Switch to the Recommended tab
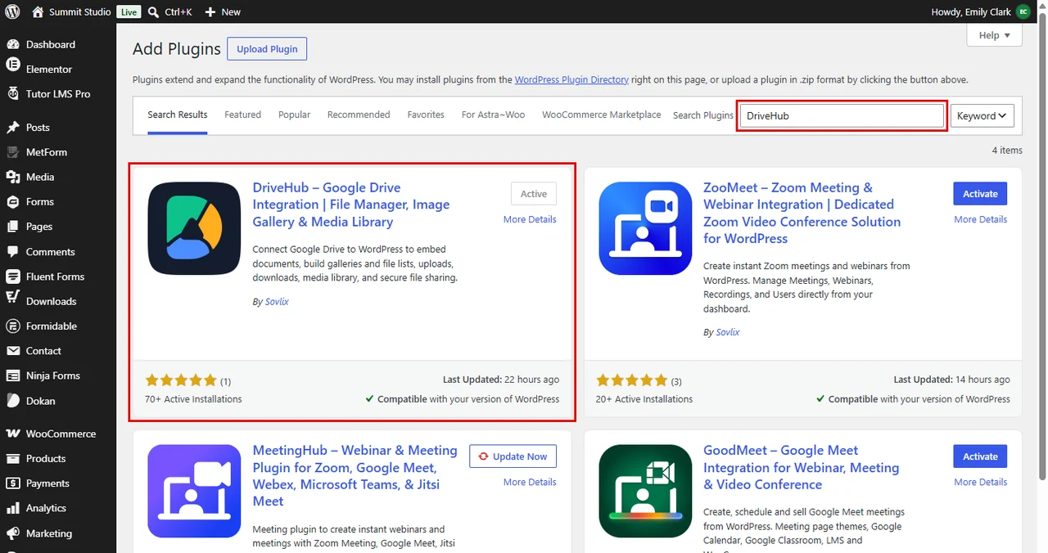The image size is (1048, 553). [359, 115]
